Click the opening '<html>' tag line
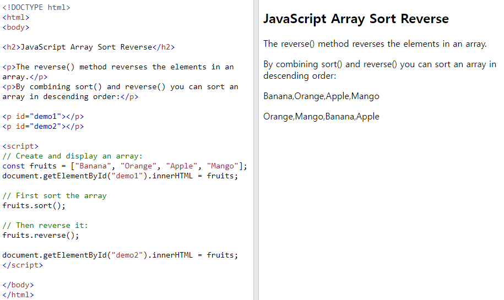The height and width of the screenshot is (300, 504). [16, 18]
